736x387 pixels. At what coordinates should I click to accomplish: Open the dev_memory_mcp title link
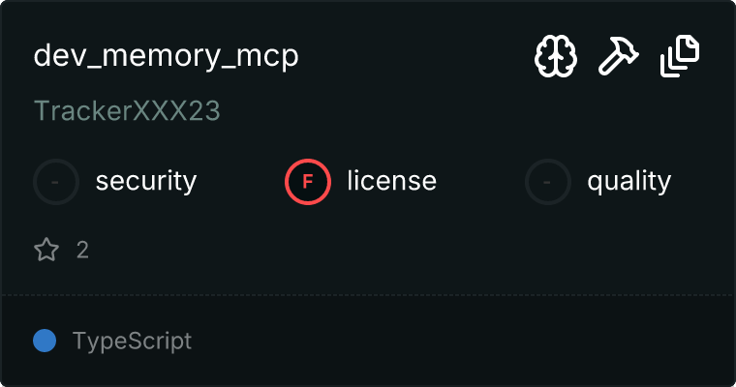167,56
